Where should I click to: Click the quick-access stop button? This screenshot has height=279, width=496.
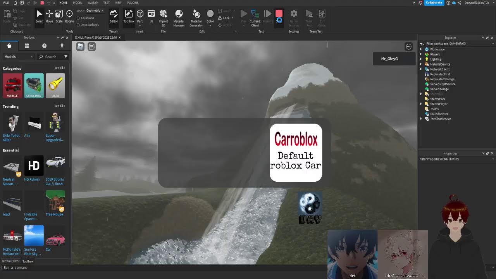coord(42,3)
